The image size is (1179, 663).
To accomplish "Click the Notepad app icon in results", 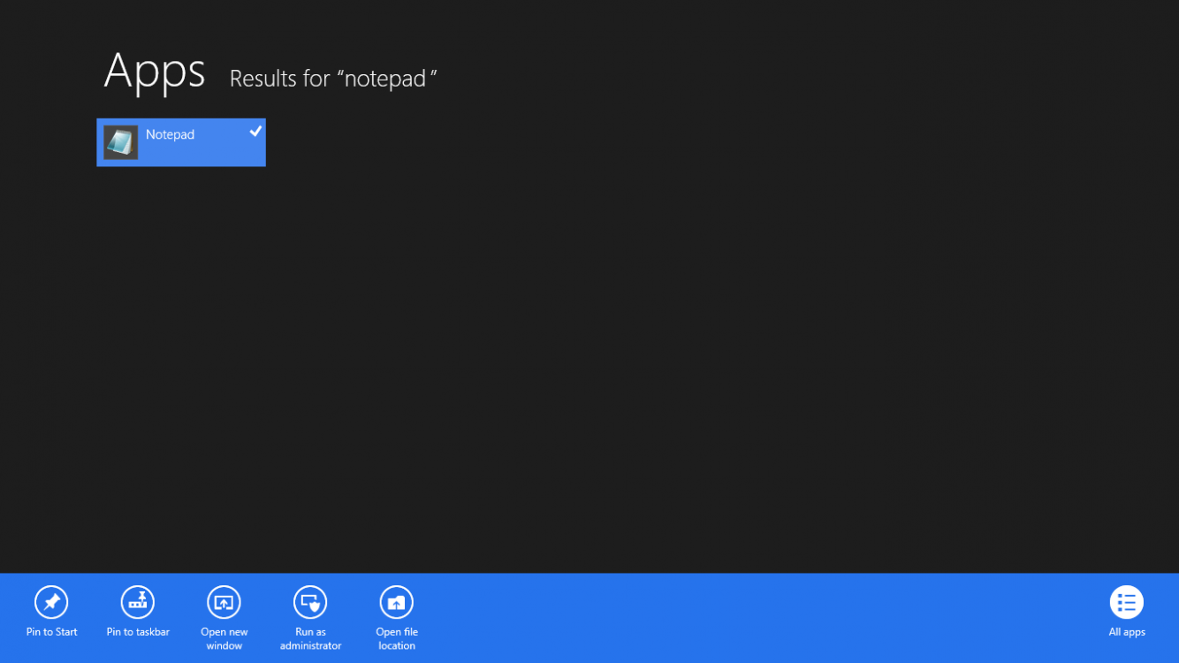I will click(121, 142).
